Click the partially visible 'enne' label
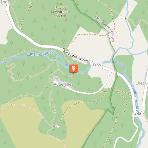Image resolution: width=148 pixels, height=148 pixels. 5,2
